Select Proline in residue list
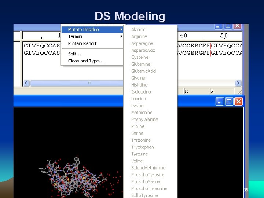This screenshot has height=198, width=264. tap(138, 126)
